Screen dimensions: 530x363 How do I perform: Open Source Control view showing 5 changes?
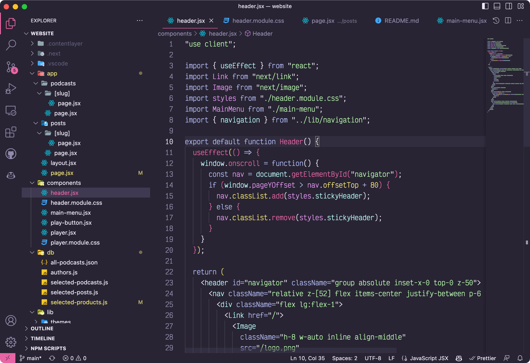point(10,67)
